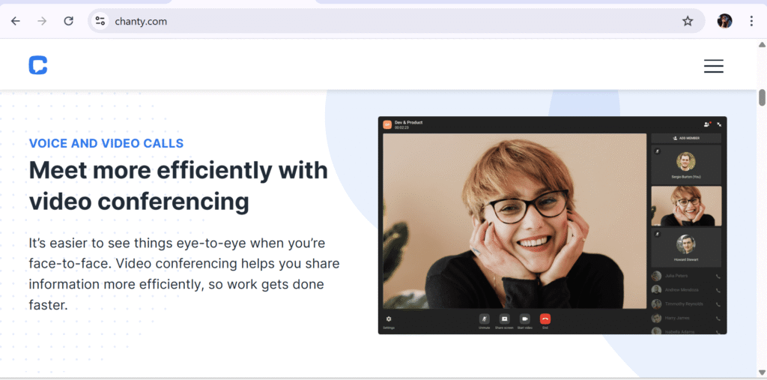Click muted mic icon on Howard's tile
Viewport: 767px width, 380px height.
pyautogui.click(x=657, y=234)
